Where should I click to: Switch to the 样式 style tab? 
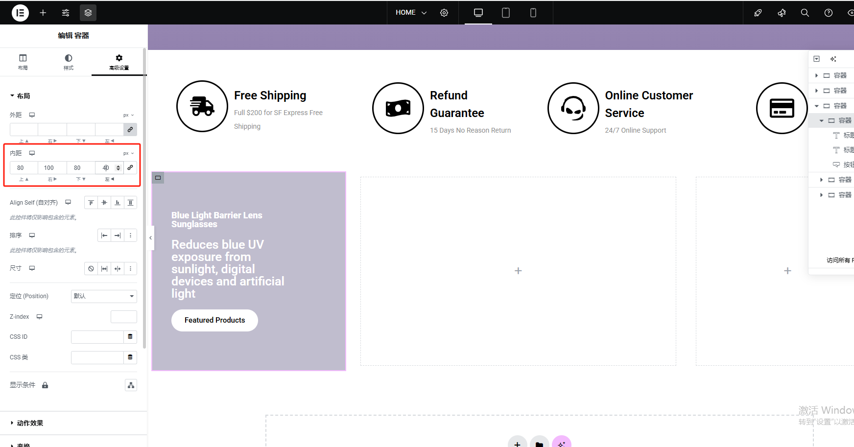coord(69,62)
